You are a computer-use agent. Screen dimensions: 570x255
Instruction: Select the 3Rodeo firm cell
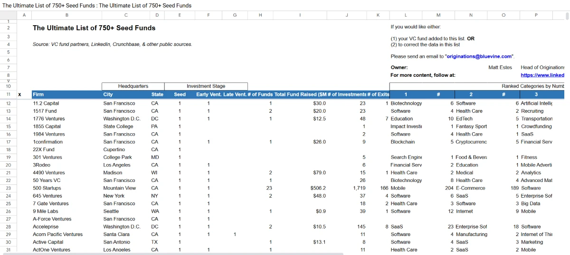(x=66, y=165)
